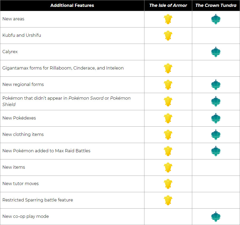Click the teal crown icon in Calyrex row
The width and height of the screenshot is (240, 225).
pyautogui.click(x=216, y=52)
